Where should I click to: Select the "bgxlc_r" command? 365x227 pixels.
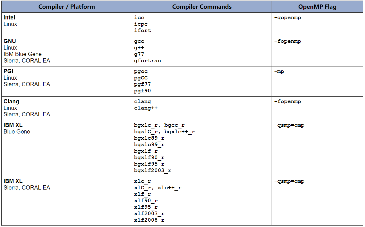click(x=146, y=125)
